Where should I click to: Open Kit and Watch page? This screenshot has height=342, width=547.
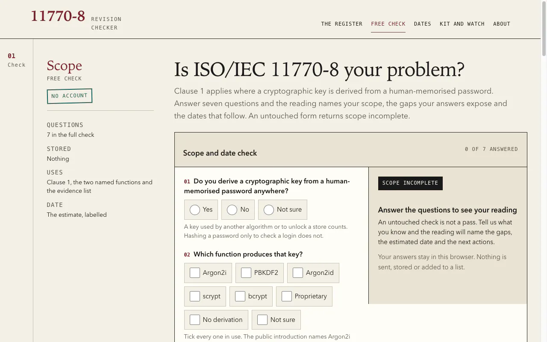click(x=462, y=24)
